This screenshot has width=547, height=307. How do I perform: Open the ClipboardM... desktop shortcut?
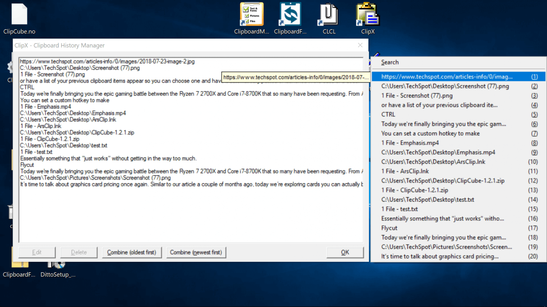(x=252, y=19)
